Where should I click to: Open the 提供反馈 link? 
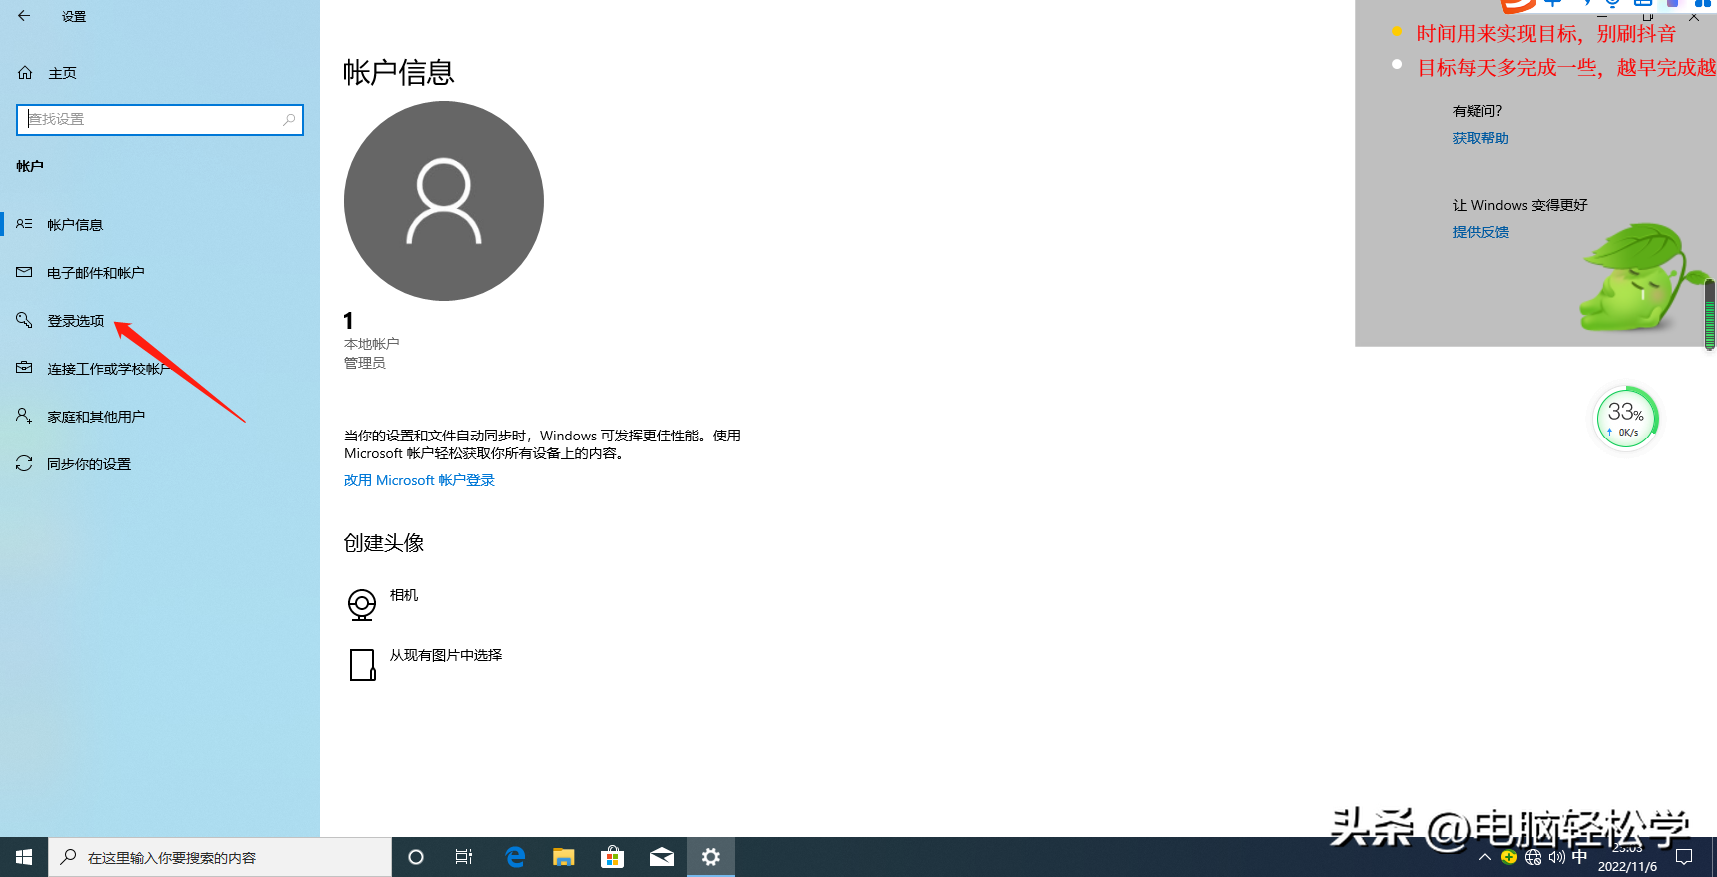(1480, 232)
